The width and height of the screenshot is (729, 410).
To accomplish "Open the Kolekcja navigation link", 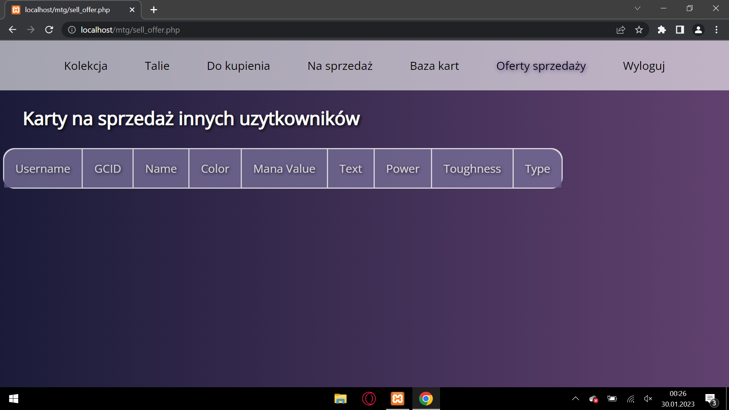I will click(86, 66).
